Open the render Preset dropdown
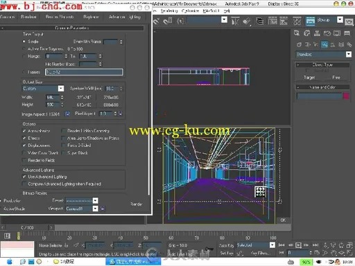355x266 pixels. click(95, 200)
